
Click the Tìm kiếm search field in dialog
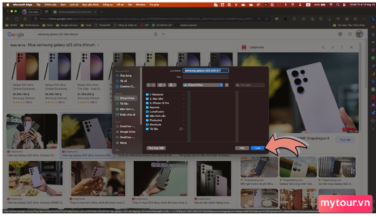[250, 85]
